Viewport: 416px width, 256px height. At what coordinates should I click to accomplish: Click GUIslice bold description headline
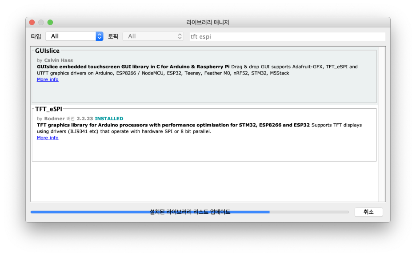(133, 67)
